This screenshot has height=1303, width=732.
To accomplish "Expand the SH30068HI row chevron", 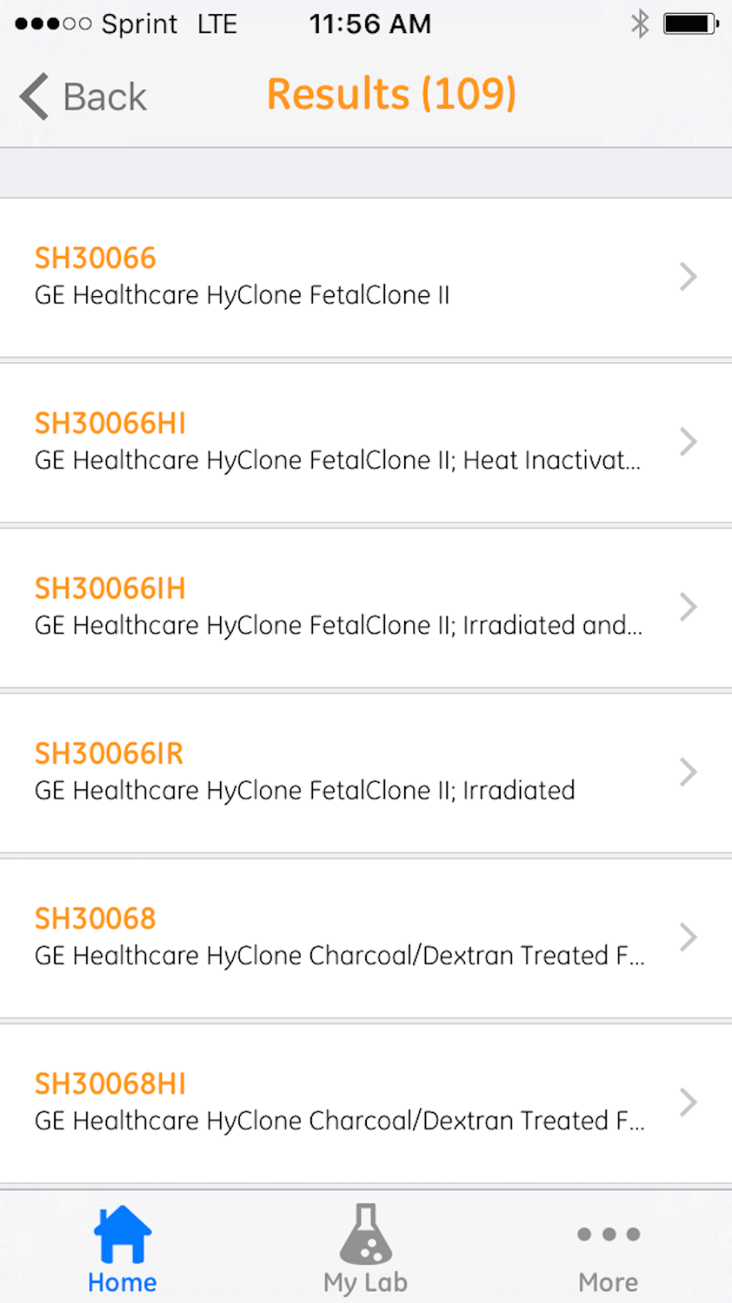I will tap(687, 1101).
